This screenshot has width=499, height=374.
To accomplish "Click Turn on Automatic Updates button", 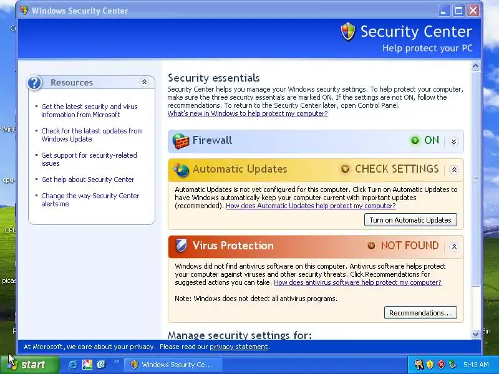I will pyautogui.click(x=410, y=220).
